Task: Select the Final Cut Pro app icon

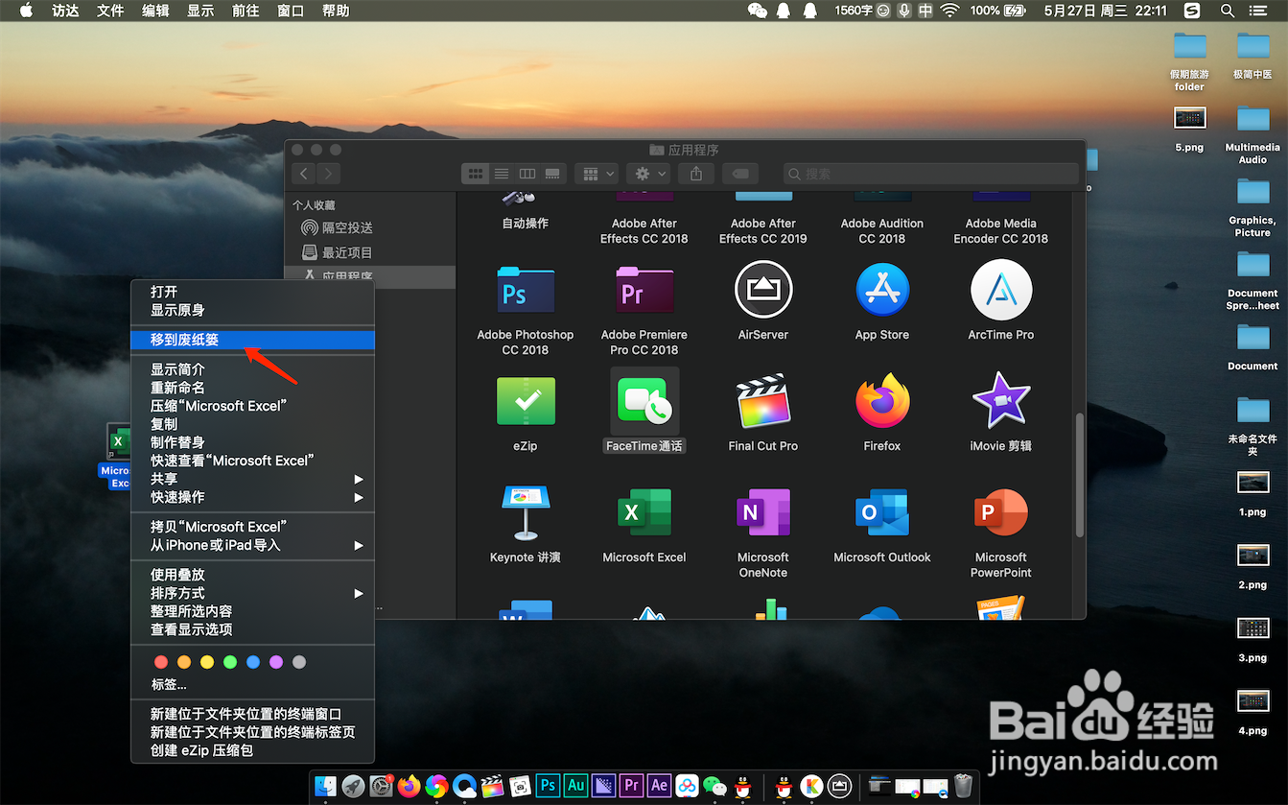Action: coord(763,401)
